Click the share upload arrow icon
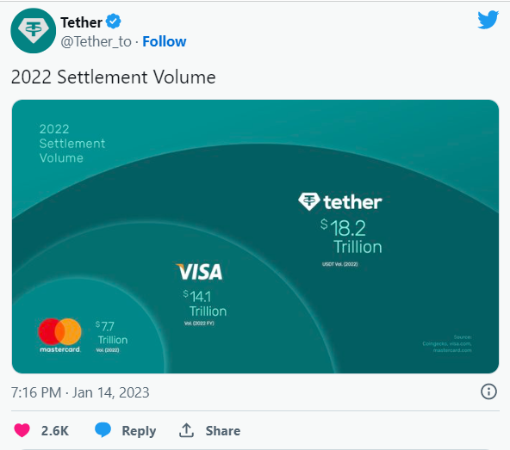This screenshot has height=450, width=510. tap(186, 430)
